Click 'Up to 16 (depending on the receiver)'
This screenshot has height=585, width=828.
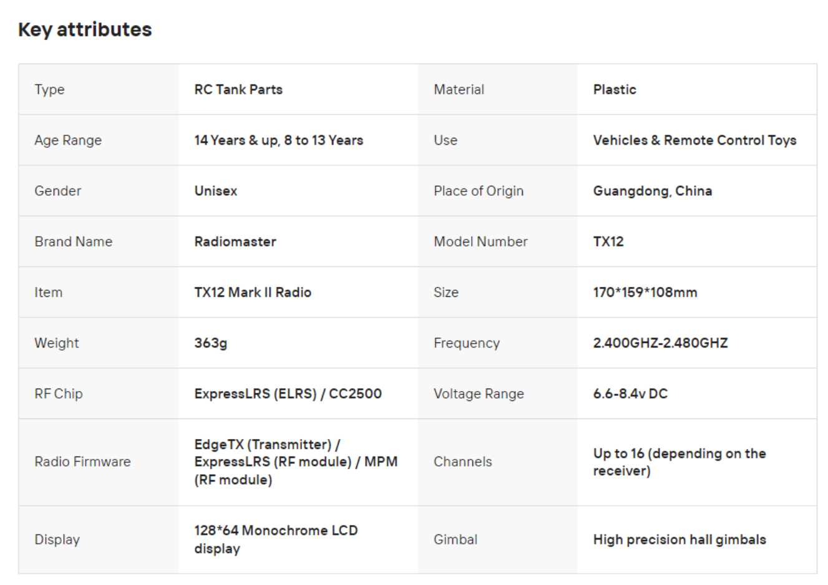click(679, 462)
